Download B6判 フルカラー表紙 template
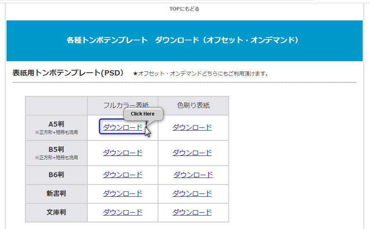This screenshot has height=229, width=370. [123, 175]
